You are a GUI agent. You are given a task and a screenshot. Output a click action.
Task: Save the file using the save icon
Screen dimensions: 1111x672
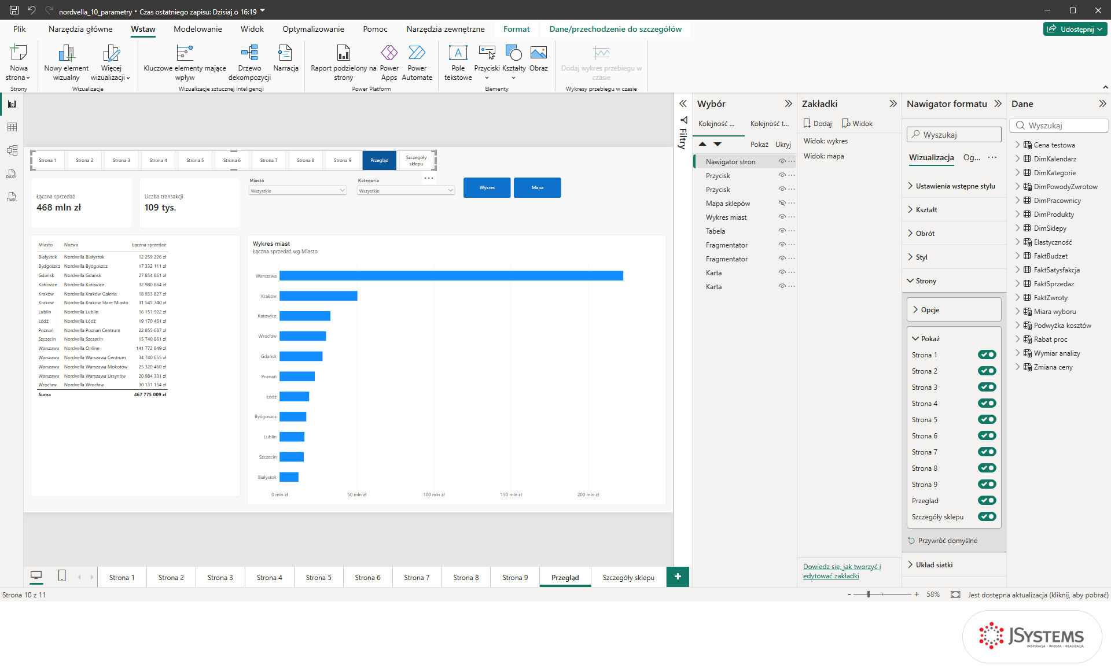(x=14, y=10)
